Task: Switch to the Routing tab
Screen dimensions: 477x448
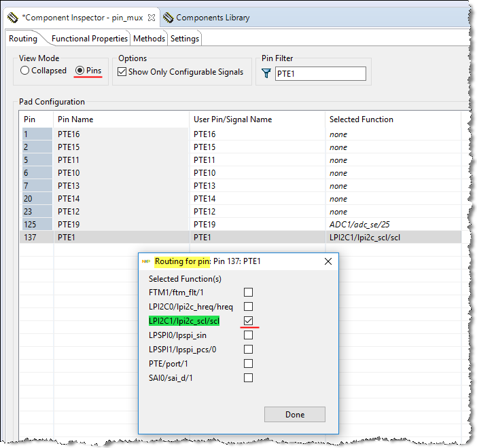Action: pos(23,39)
